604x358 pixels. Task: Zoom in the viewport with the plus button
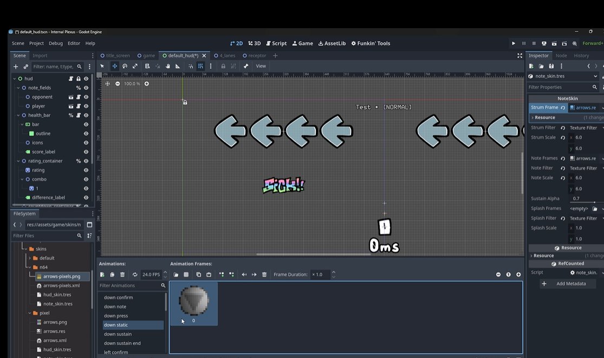(147, 83)
